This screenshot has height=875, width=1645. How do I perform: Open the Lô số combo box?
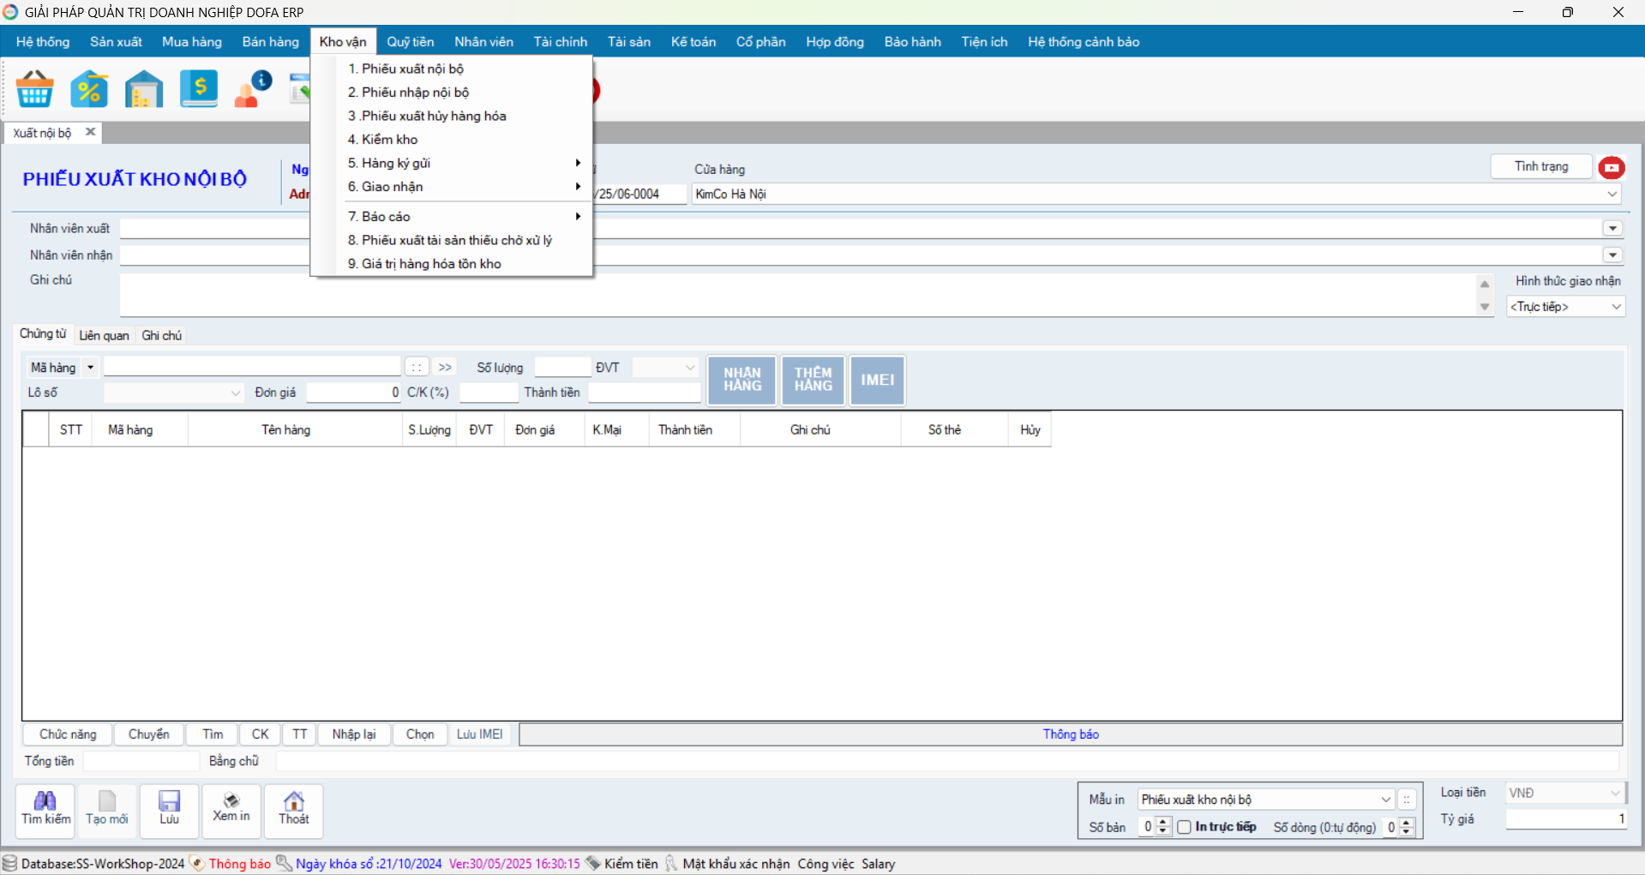pos(174,393)
